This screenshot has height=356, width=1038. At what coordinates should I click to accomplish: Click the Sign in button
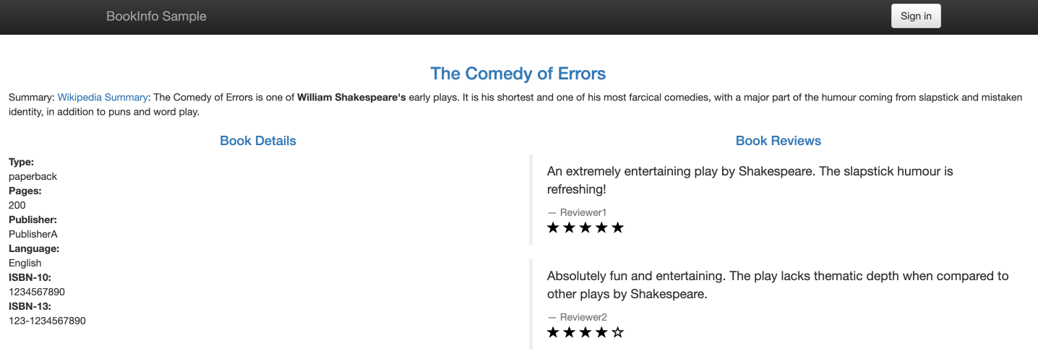point(916,16)
